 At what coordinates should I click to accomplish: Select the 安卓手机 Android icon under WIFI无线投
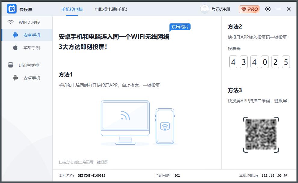[17, 35]
